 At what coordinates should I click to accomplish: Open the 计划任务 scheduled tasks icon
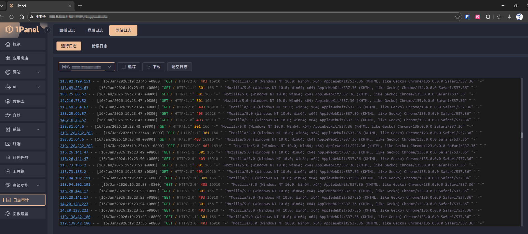(x=8, y=158)
